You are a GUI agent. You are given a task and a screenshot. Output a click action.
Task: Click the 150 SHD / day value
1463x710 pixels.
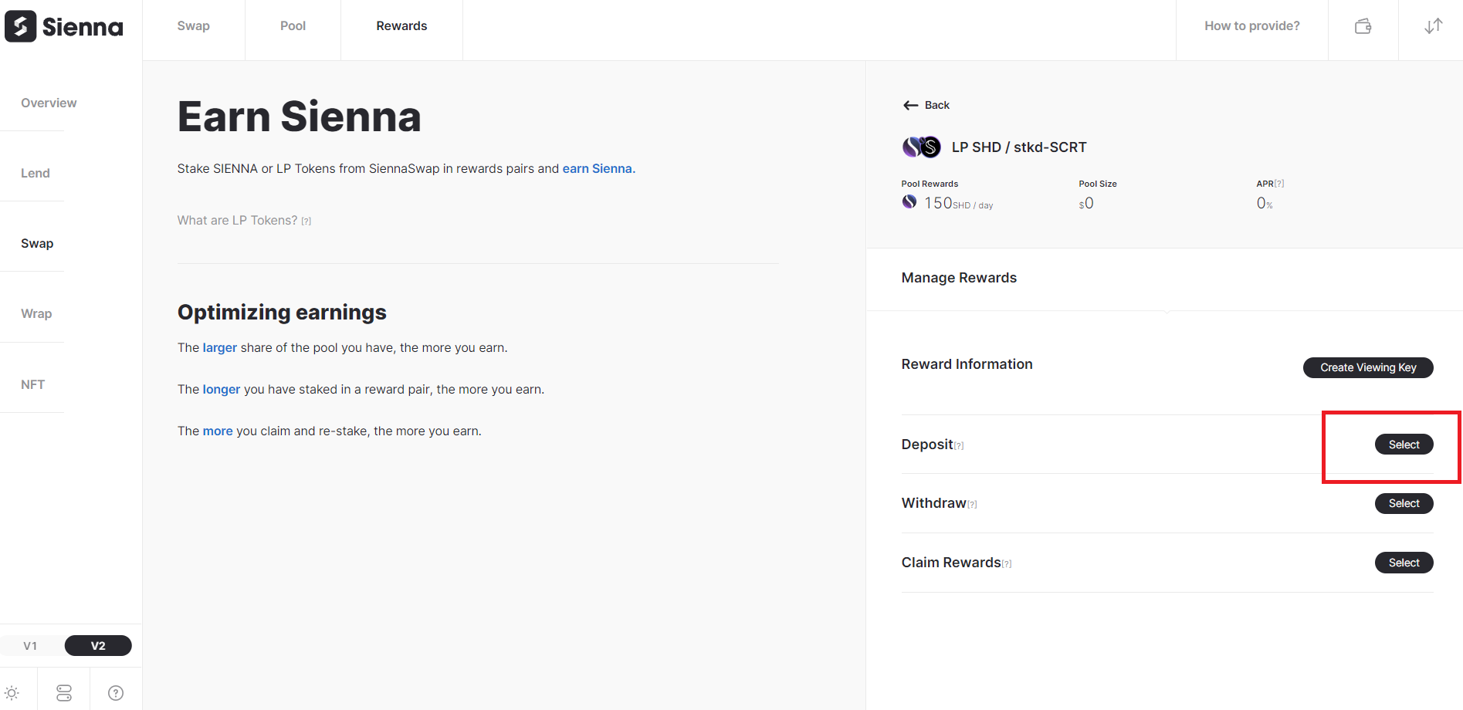(959, 203)
